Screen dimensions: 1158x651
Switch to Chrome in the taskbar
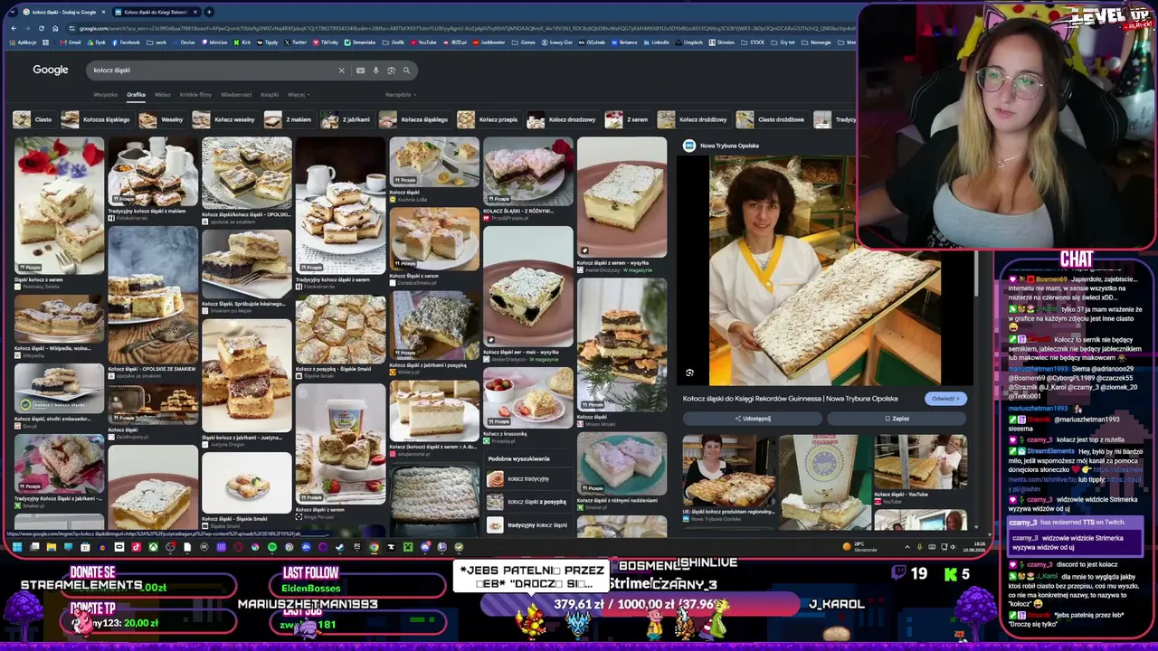[374, 547]
